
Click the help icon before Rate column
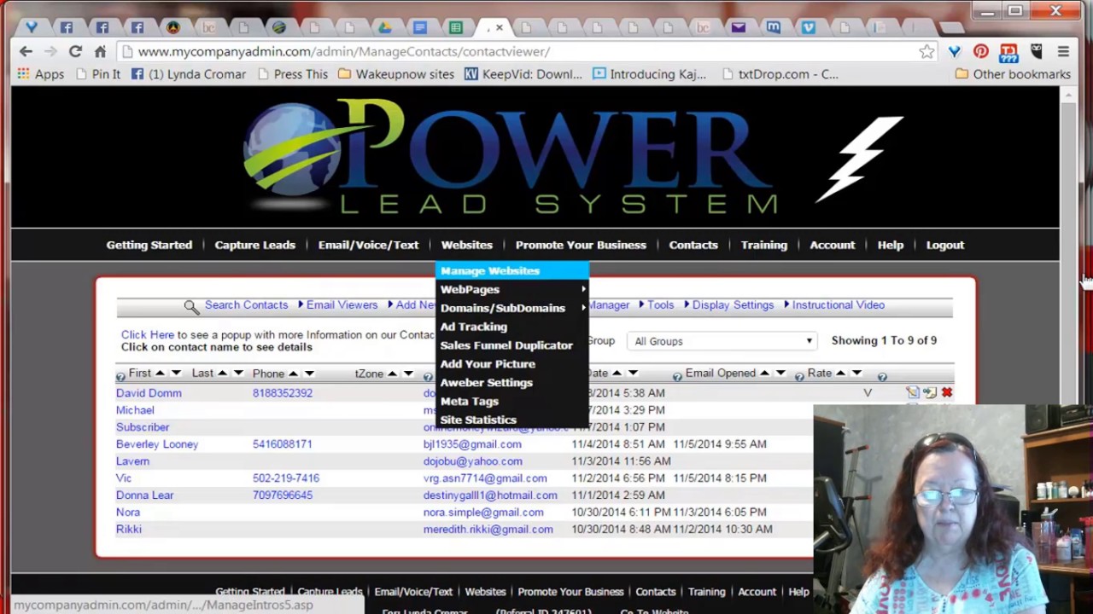(800, 376)
